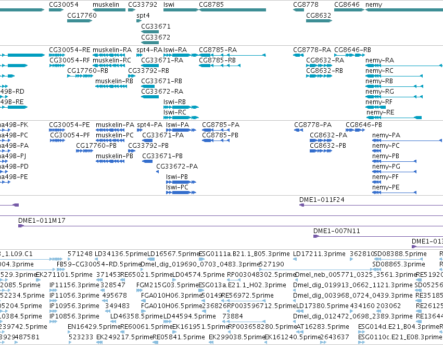Click protein Iswi-PA label
The image size is (443, 345).
178,125
